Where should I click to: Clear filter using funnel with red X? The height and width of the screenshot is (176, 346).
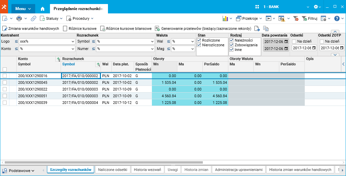(296, 18)
